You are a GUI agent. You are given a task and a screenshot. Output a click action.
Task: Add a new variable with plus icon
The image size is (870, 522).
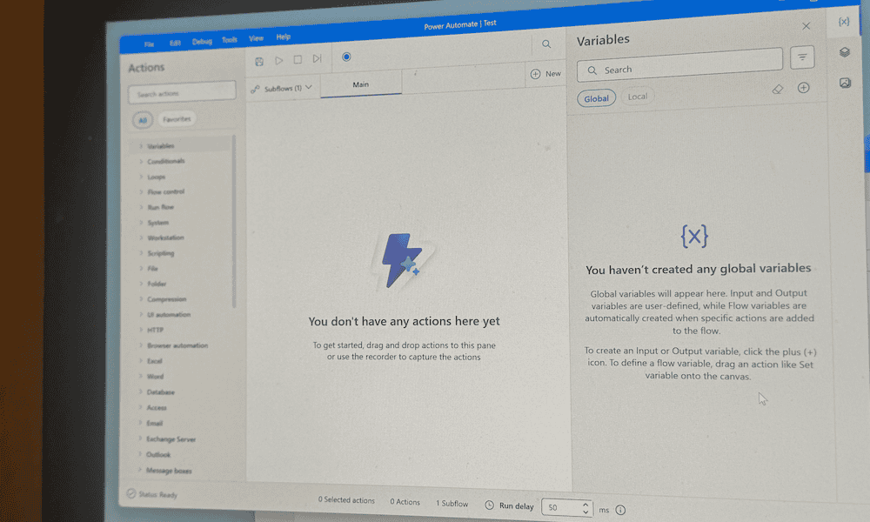(x=803, y=88)
